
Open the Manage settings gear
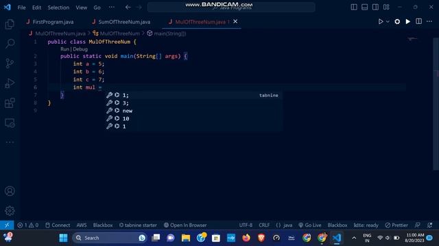click(x=10, y=210)
